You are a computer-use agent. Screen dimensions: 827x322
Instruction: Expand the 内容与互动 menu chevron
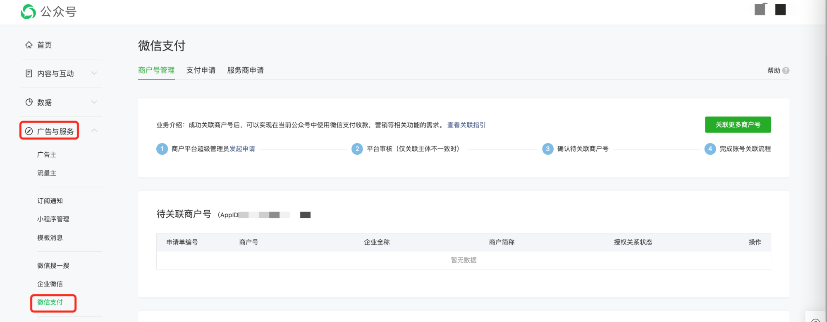pyautogui.click(x=94, y=73)
